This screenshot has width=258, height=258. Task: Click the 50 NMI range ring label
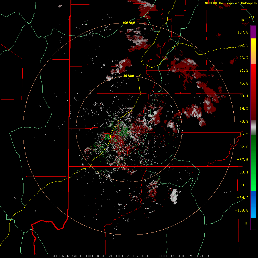click(129, 76)
